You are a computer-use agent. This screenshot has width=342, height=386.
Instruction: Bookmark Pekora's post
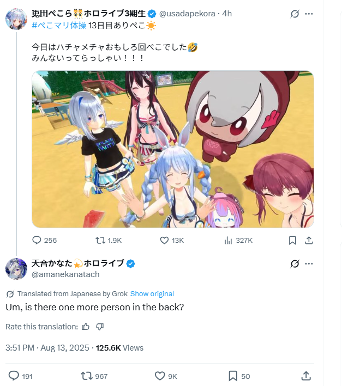click(292, 240)
